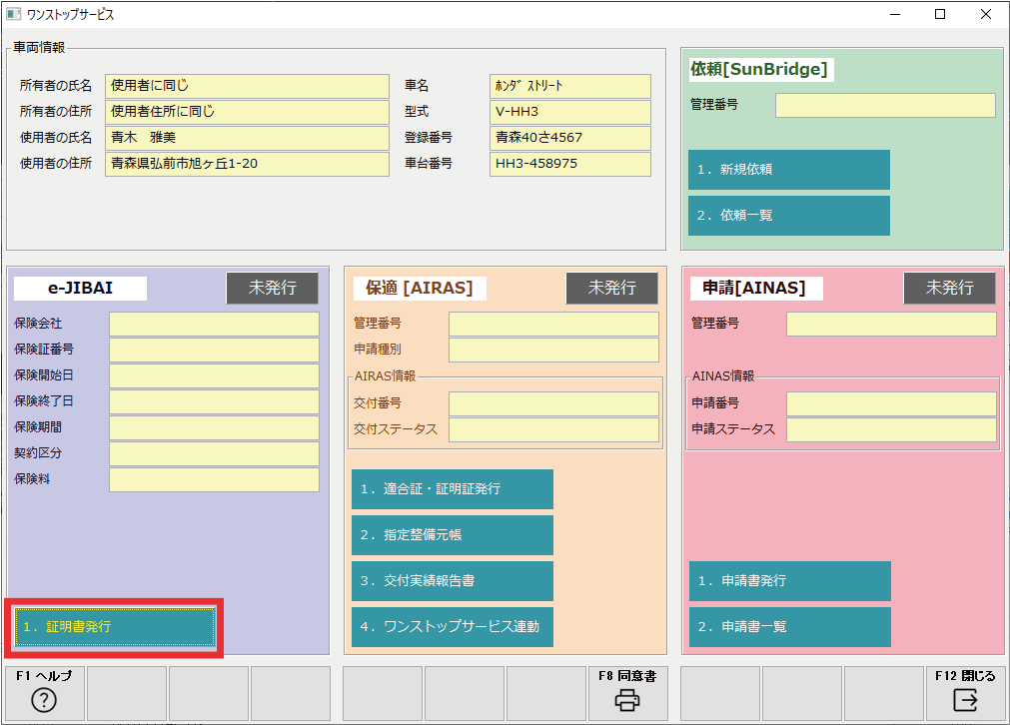The height and width of the screenshot is (725, 1010).
Task: Click the 保険料 field
Action: 214,479
